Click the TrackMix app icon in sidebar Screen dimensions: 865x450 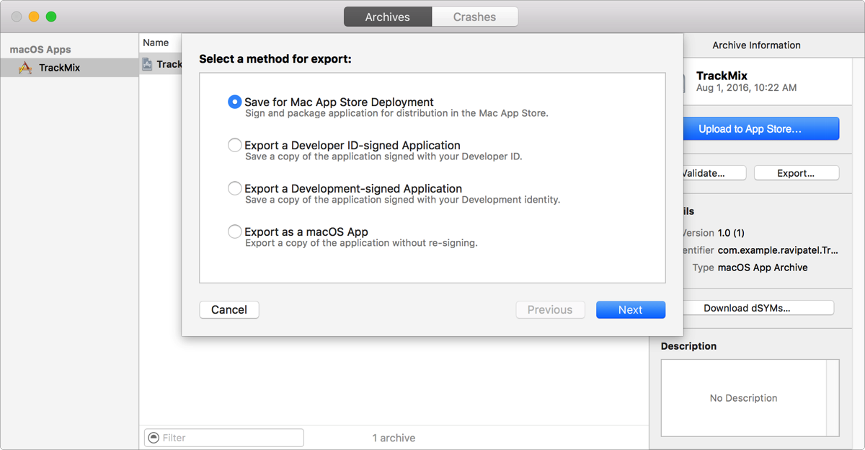click(x=25, y=68)
